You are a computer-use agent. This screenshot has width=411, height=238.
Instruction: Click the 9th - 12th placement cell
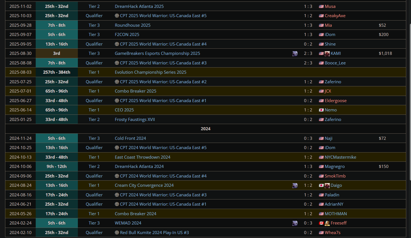(57, 167)
